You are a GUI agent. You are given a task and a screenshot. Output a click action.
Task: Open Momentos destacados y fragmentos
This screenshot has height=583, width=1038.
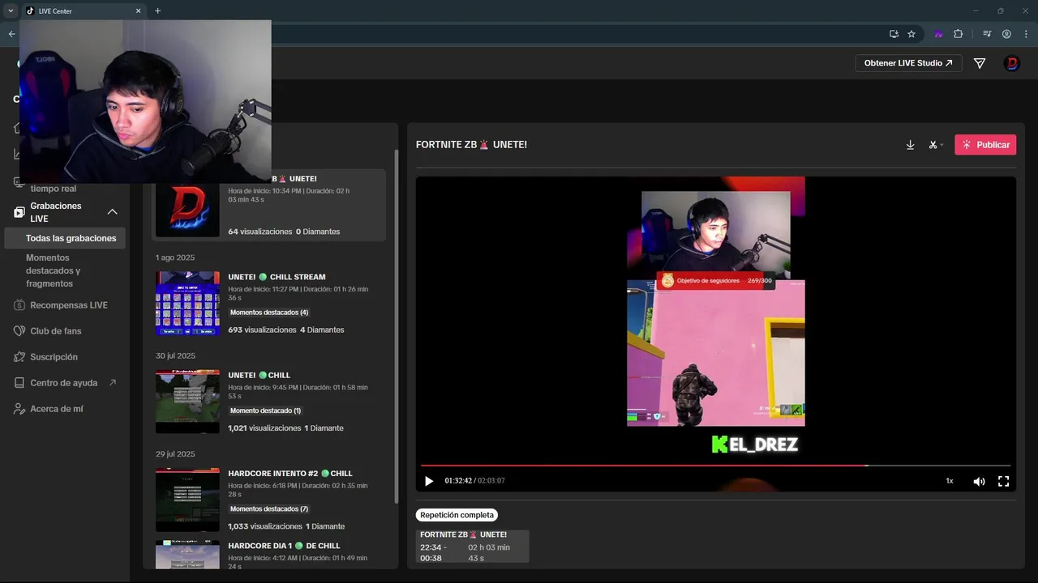[x=54, y=270]
